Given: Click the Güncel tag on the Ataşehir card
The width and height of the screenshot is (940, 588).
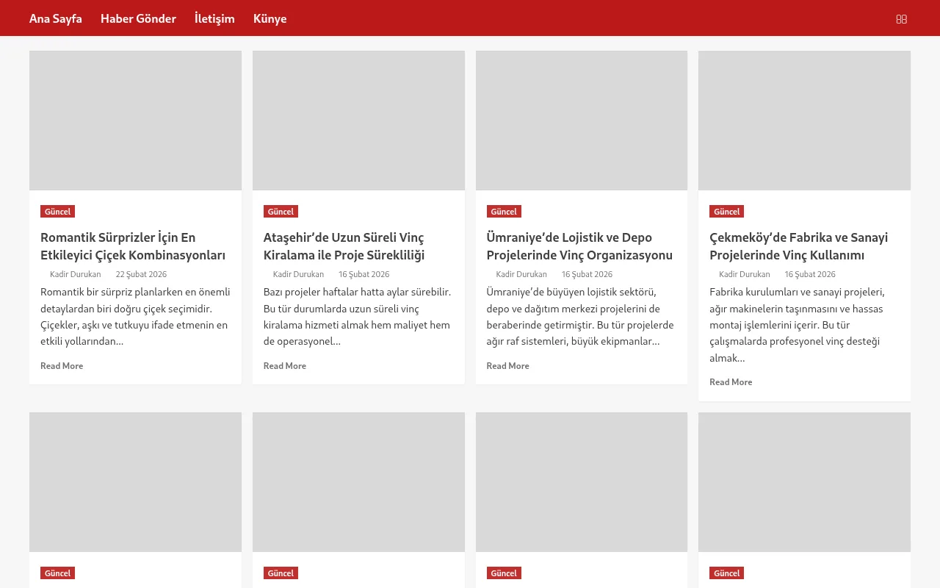Looking at the screenshot, I should click(281, 212).
